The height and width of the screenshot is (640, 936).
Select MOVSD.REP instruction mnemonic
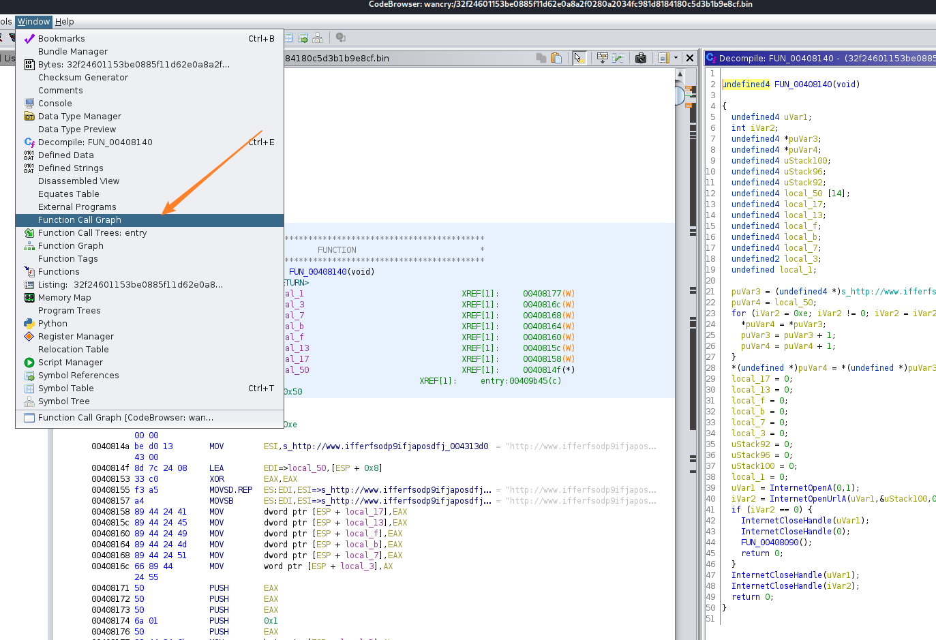point(231,490)
